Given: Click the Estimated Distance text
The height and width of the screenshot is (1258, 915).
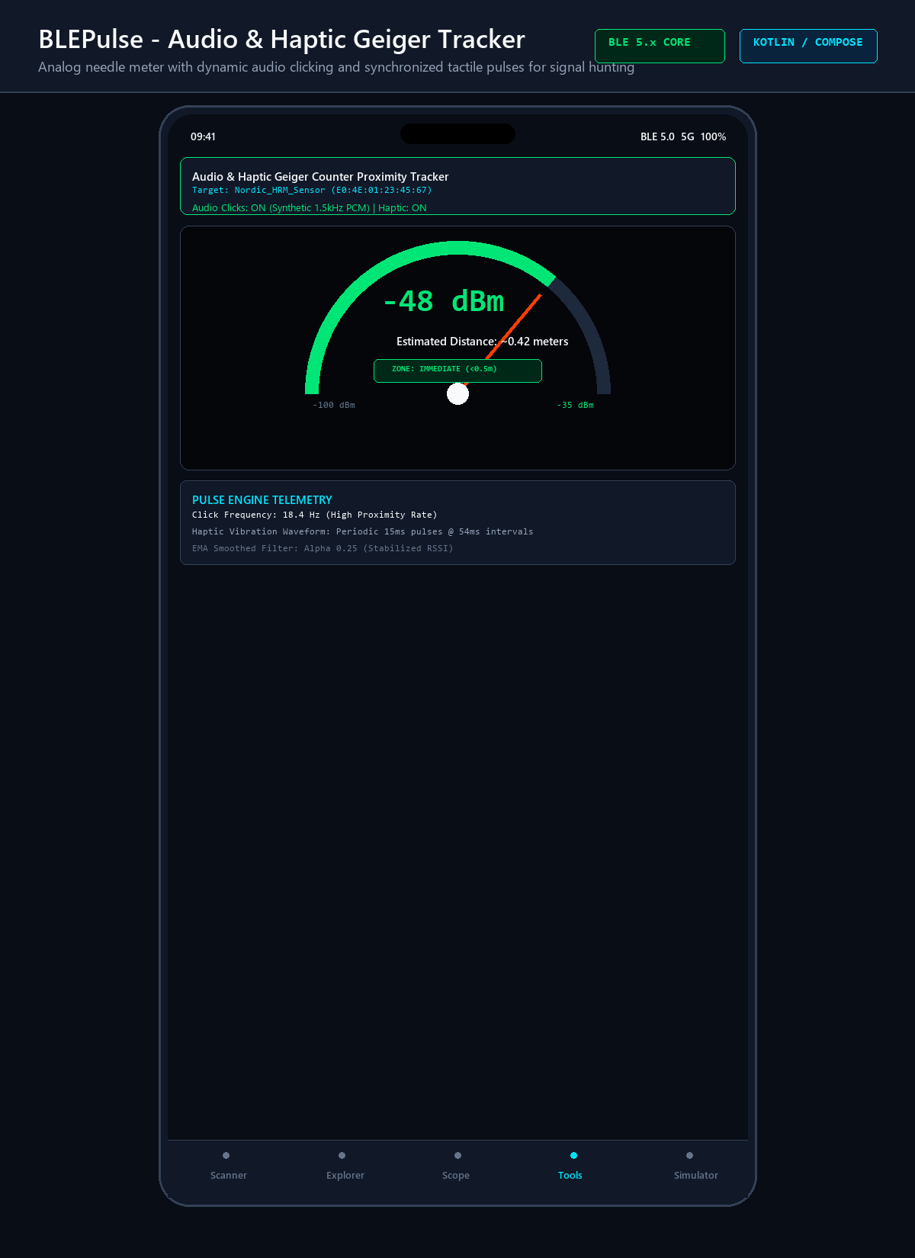Looking at the screenshot, I should (x=482, y=342).
